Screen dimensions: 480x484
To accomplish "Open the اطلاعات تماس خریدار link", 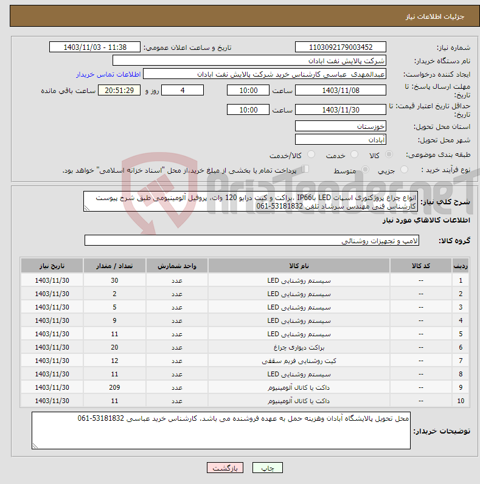I will [108, 74].
